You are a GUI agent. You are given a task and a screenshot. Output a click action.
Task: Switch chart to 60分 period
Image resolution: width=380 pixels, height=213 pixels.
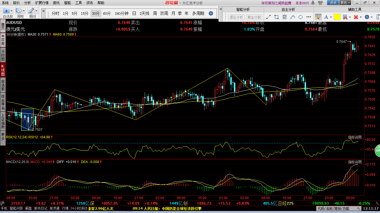click(107, 13)
